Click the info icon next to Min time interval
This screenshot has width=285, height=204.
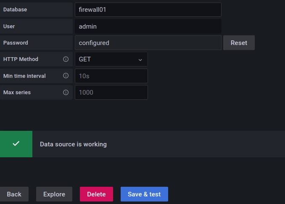(x=66, y=76)
